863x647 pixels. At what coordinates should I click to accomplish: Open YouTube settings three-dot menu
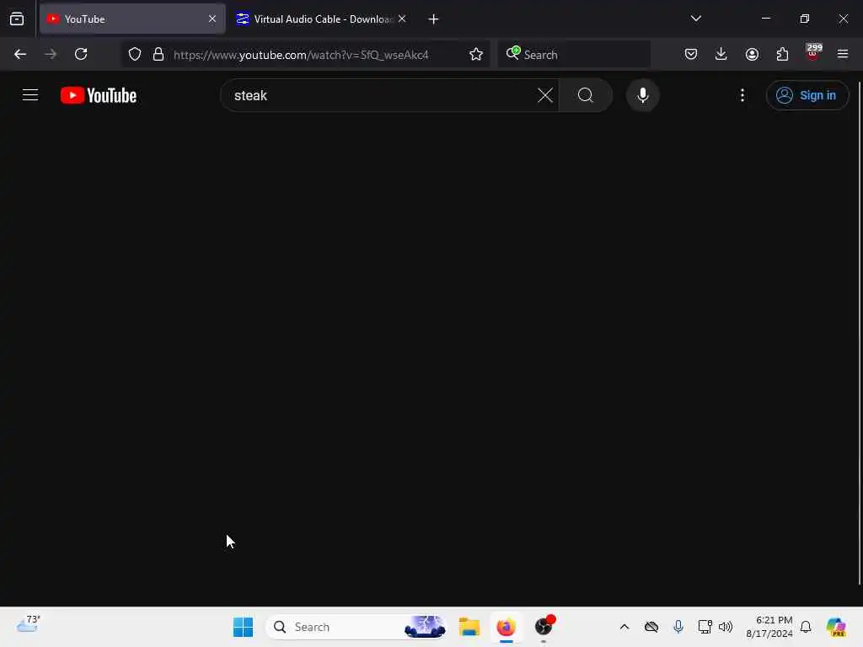(x=742, y=95)
